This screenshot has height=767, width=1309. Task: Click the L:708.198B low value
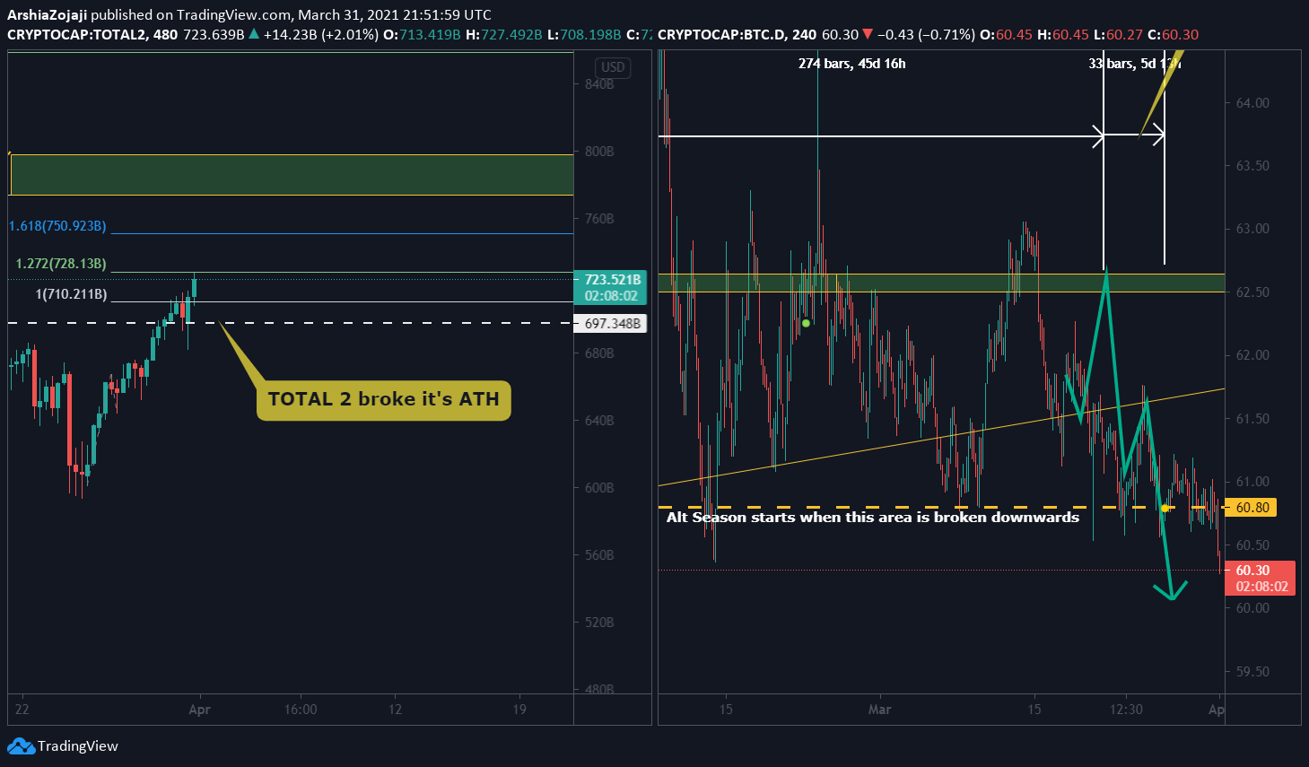click(x=584, y=34)
